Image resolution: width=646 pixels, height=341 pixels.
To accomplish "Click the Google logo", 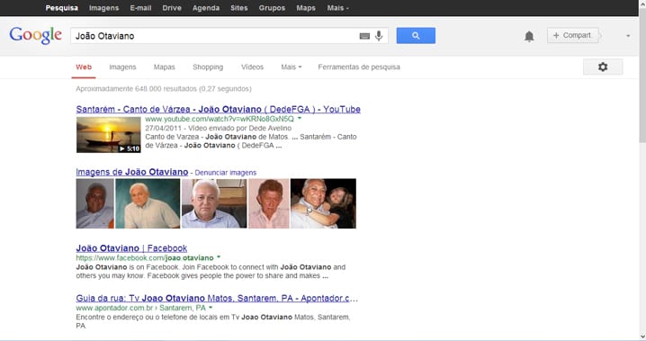I will pos(36,35).
